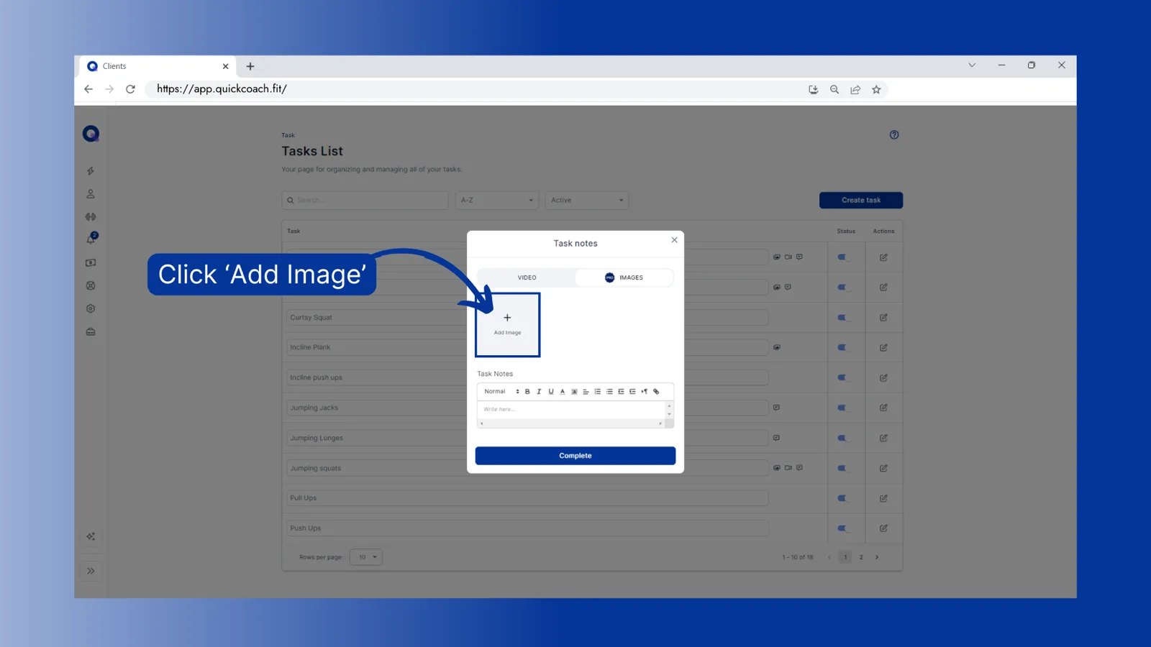Click the task search field
Viewport: 1151px width, 647px height.
point(365,200)
